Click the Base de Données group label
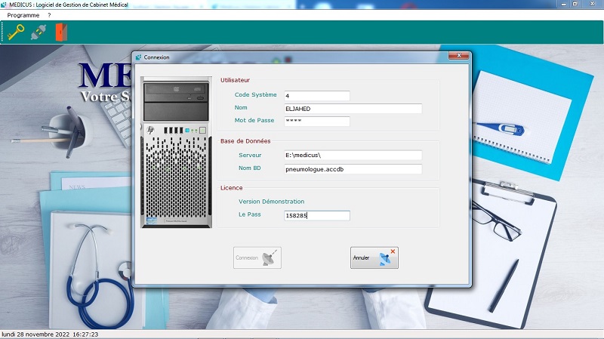Image resolution: width=604 pixels, height=339 pixels. (x=245, y=141)
